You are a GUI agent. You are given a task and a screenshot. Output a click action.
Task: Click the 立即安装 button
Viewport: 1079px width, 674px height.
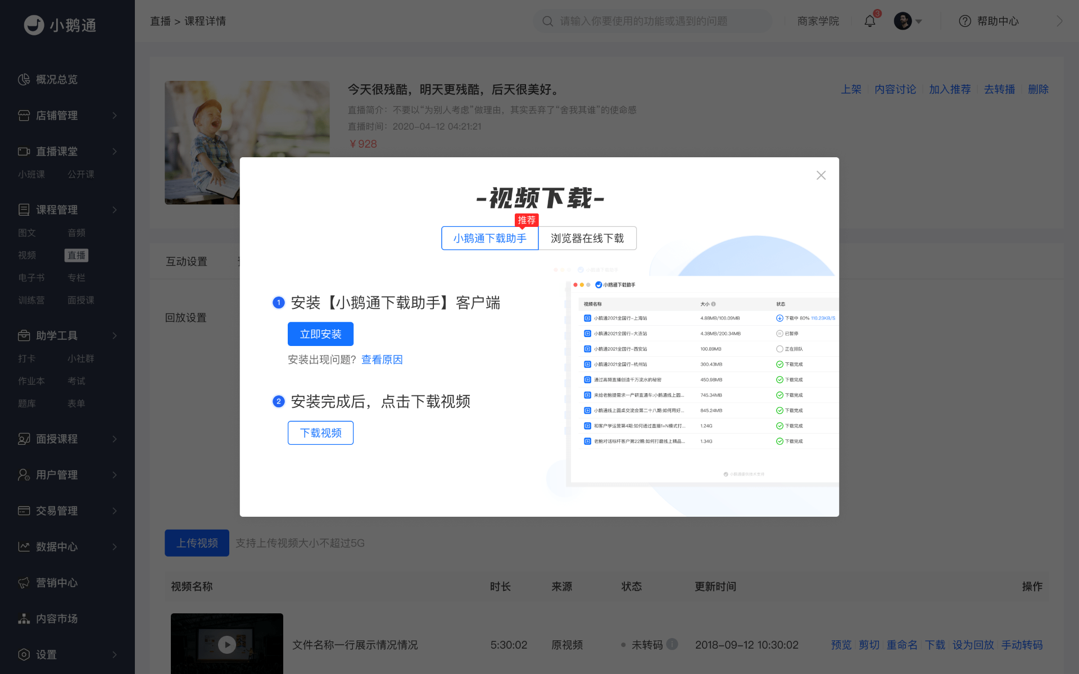pyautogui.click(x=320, y=334)
